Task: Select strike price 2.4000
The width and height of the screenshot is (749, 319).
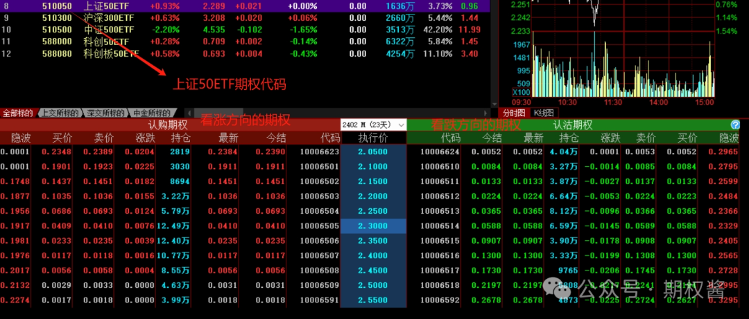Action: click(x=373, y=255)
